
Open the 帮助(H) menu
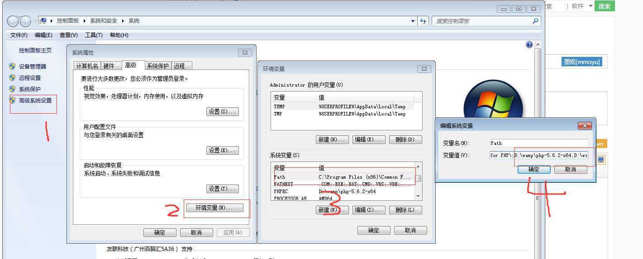119,35
